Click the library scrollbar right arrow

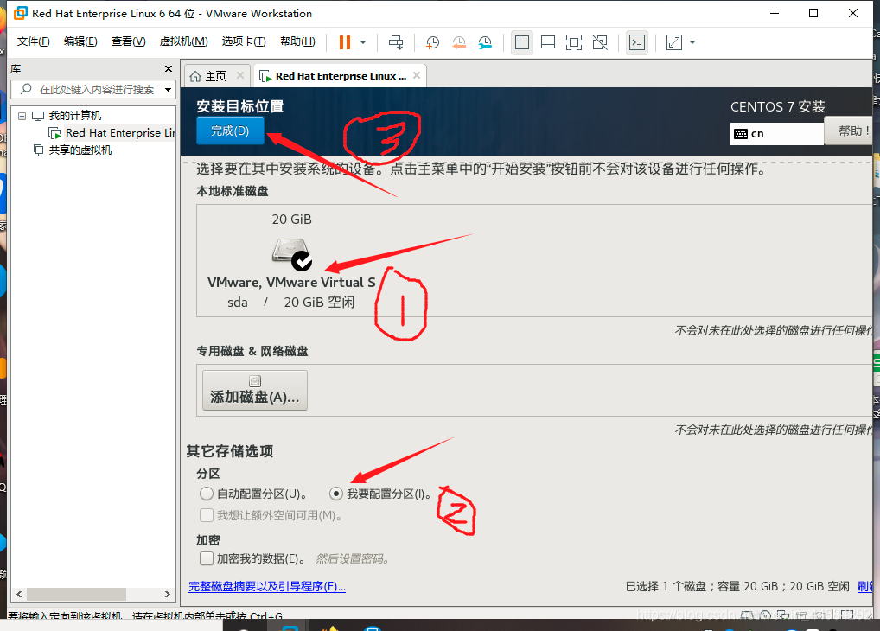coord(167,594)
